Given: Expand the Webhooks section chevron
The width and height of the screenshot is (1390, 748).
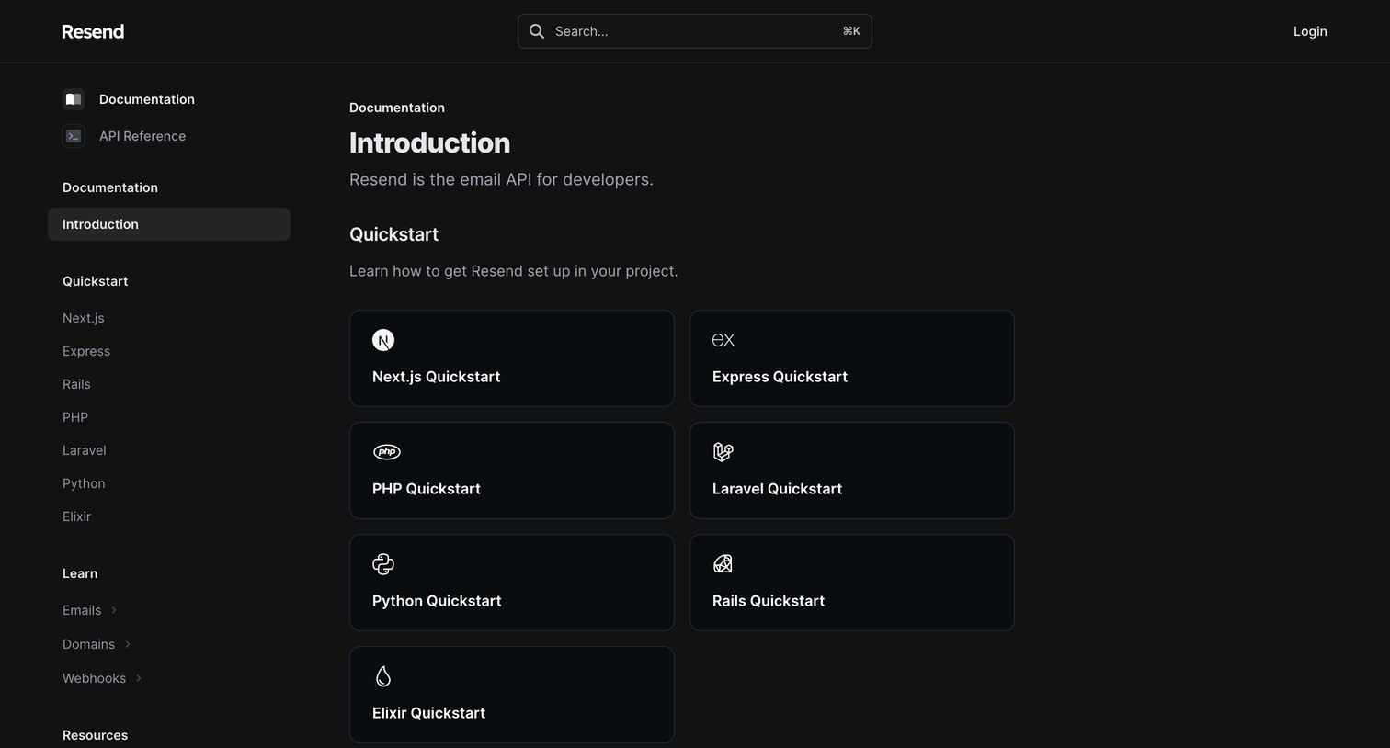Looking at the screenshot, I should (x=139, y=678).
